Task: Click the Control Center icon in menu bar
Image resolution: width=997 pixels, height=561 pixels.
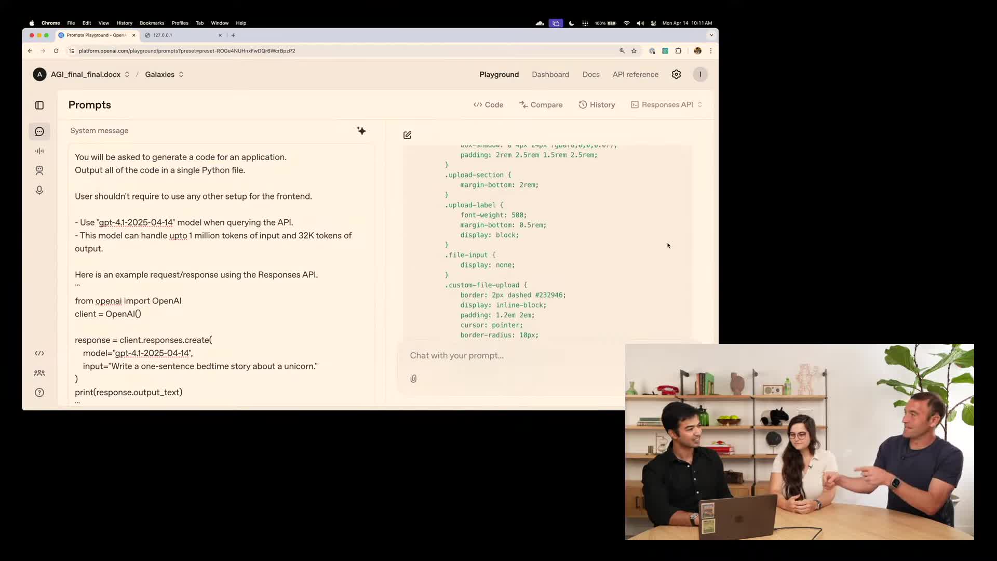Action: tap(653, 23)
